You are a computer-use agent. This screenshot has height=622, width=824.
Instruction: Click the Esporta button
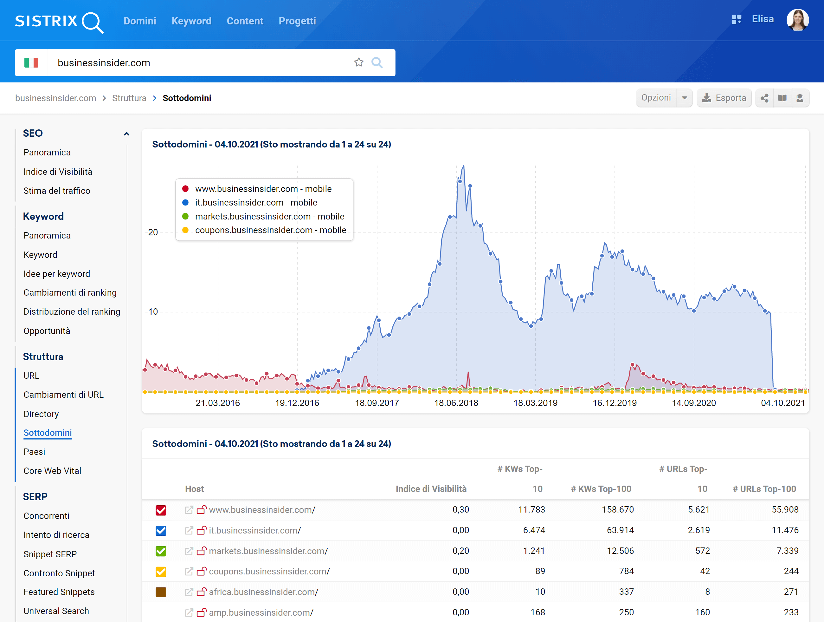tap(724, 98)
